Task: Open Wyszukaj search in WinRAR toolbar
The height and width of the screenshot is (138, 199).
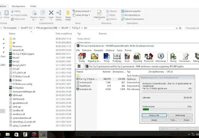Action: click(x=137, y=58)
